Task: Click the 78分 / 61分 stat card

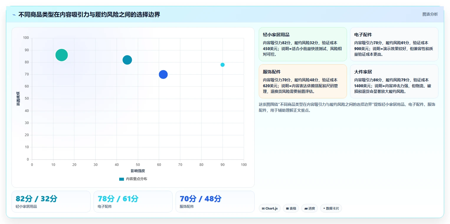Action: coord(133,202)
